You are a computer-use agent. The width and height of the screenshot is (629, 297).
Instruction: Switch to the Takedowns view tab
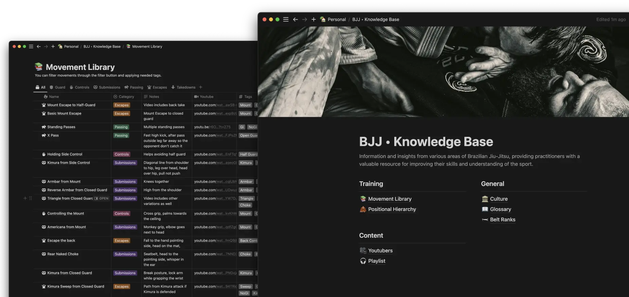coord(183,87)
